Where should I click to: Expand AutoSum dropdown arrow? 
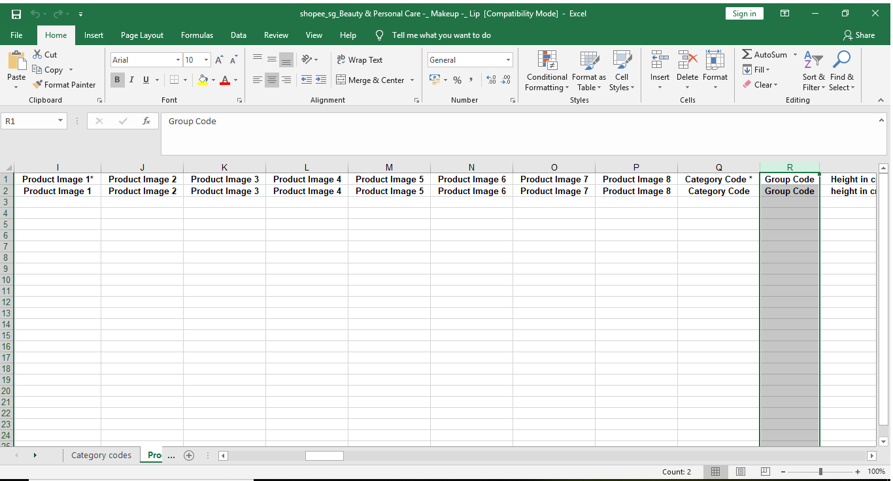click(795, 55)
